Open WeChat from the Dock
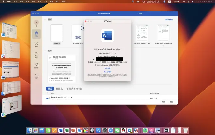This screenshot has height=135, width=215. (x=117, y=130)
